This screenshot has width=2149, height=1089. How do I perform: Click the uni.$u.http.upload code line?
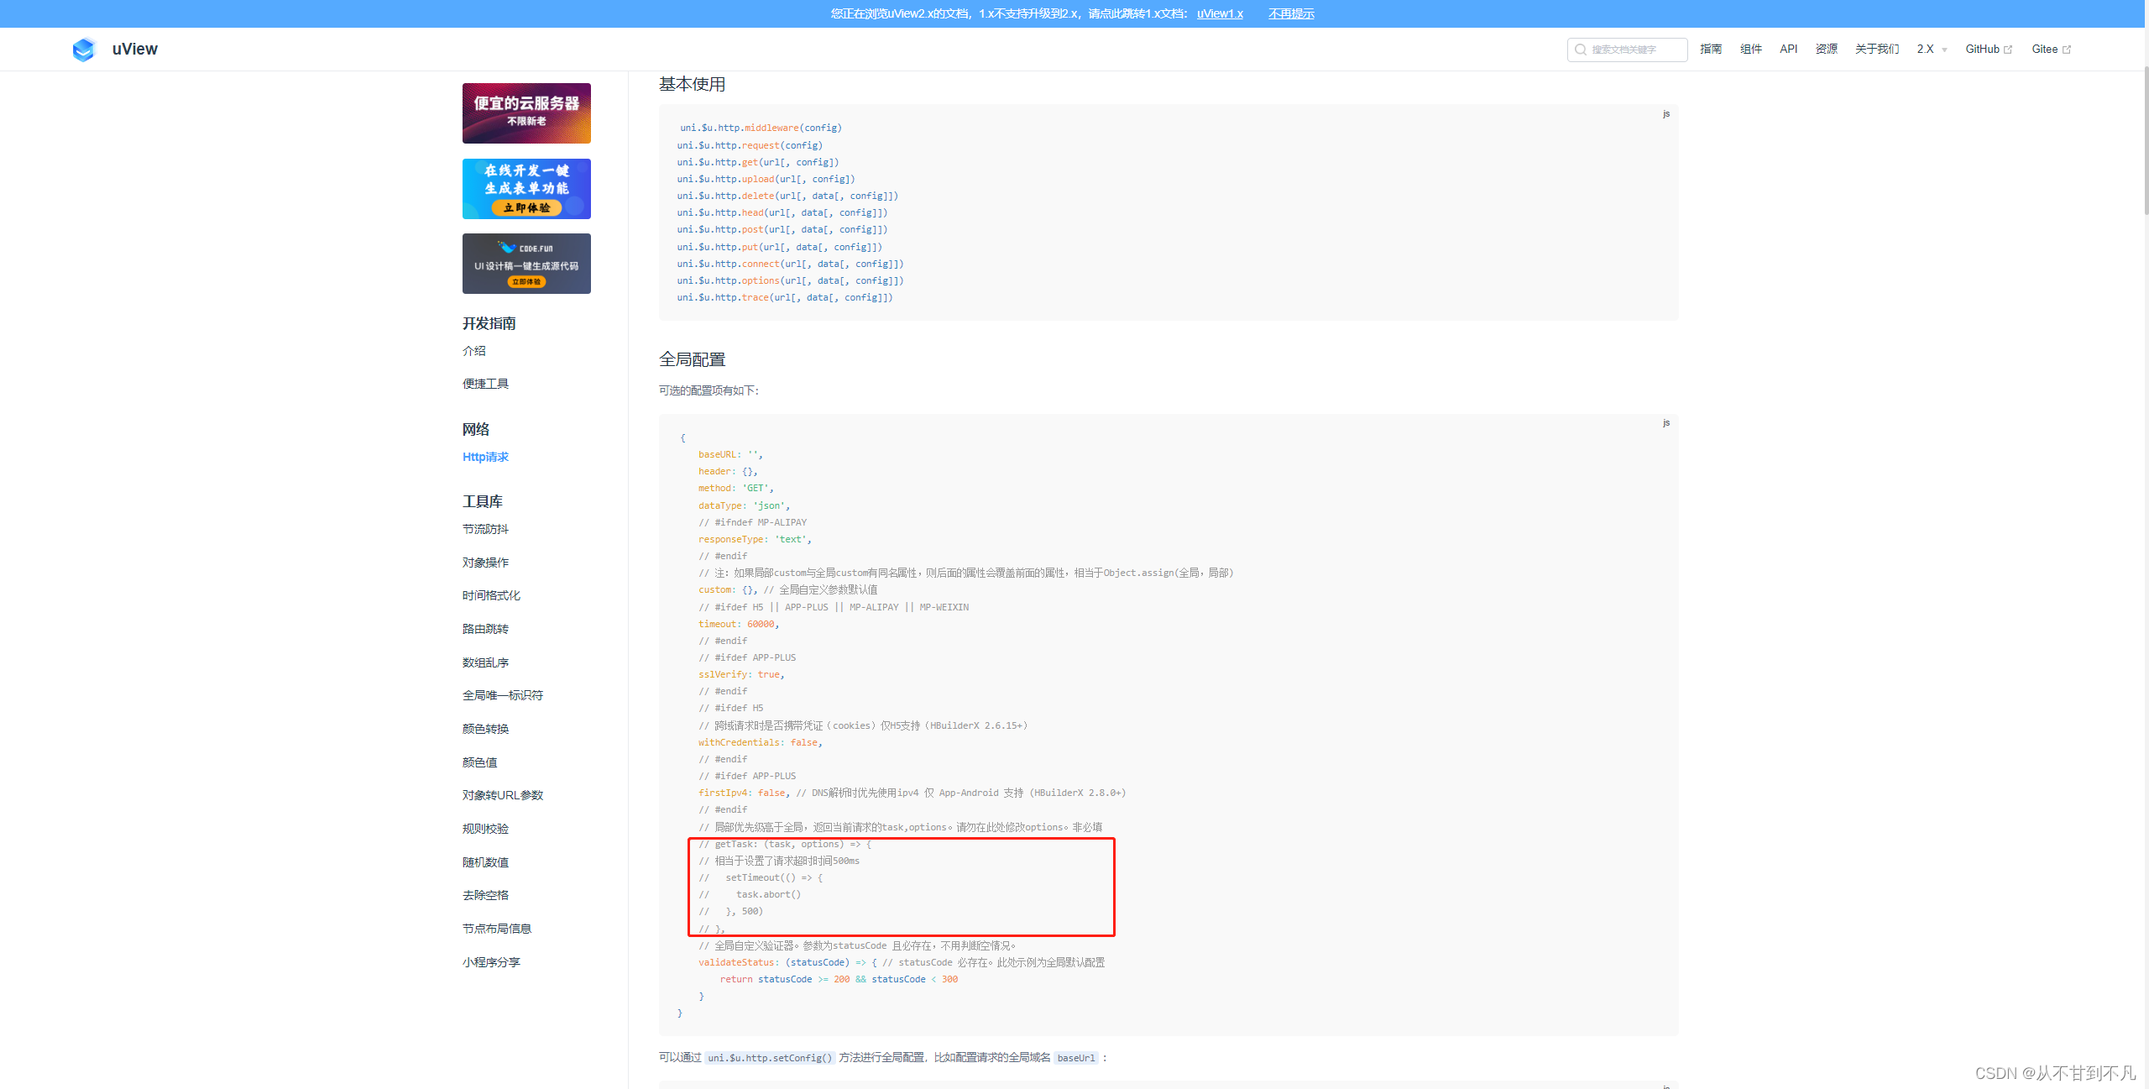(766, 179)
